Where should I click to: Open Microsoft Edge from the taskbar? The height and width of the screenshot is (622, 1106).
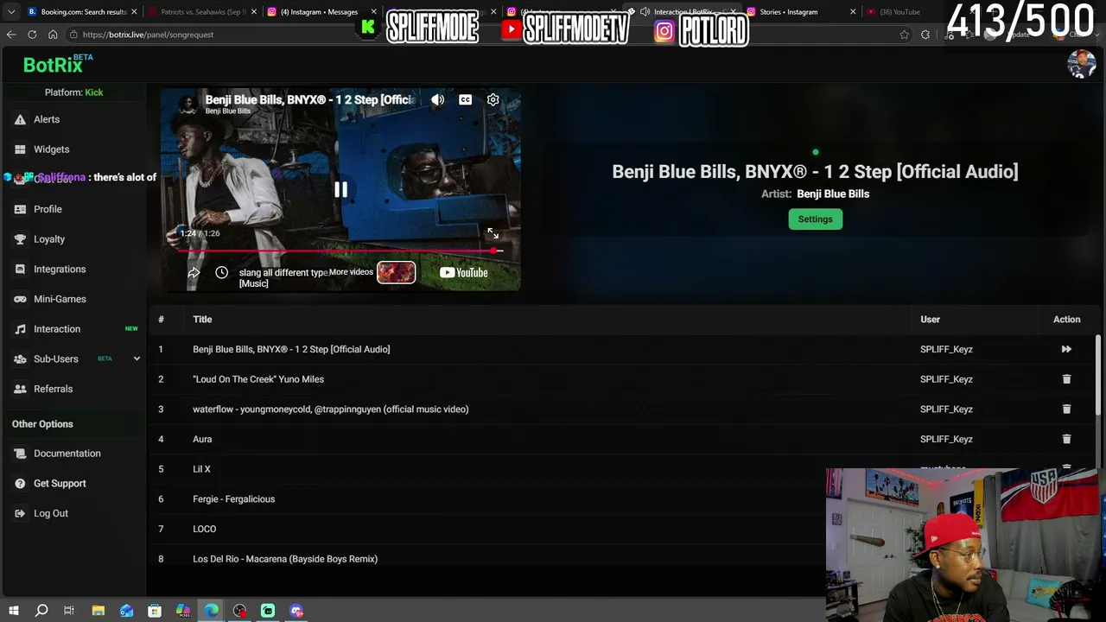(x=212, y=611)
